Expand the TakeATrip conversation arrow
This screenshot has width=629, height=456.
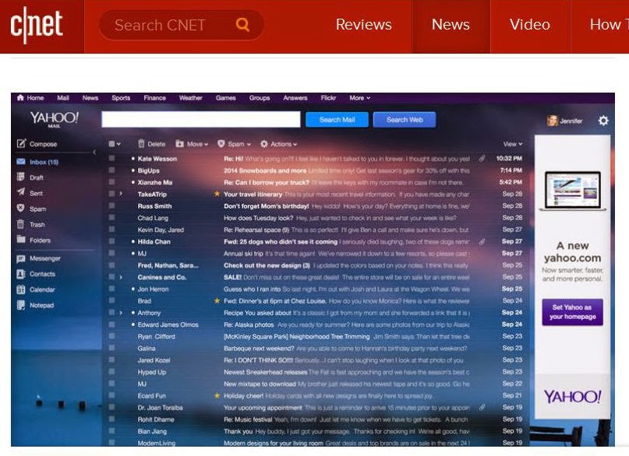click(121, 194)
